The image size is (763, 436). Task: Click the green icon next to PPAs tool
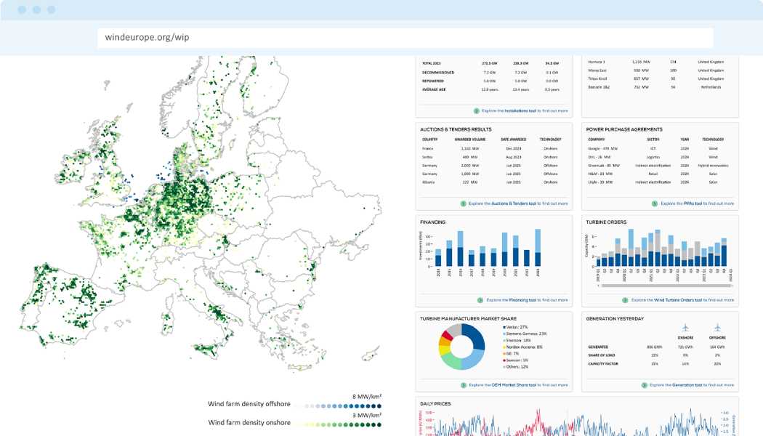[x=654, y=203]
